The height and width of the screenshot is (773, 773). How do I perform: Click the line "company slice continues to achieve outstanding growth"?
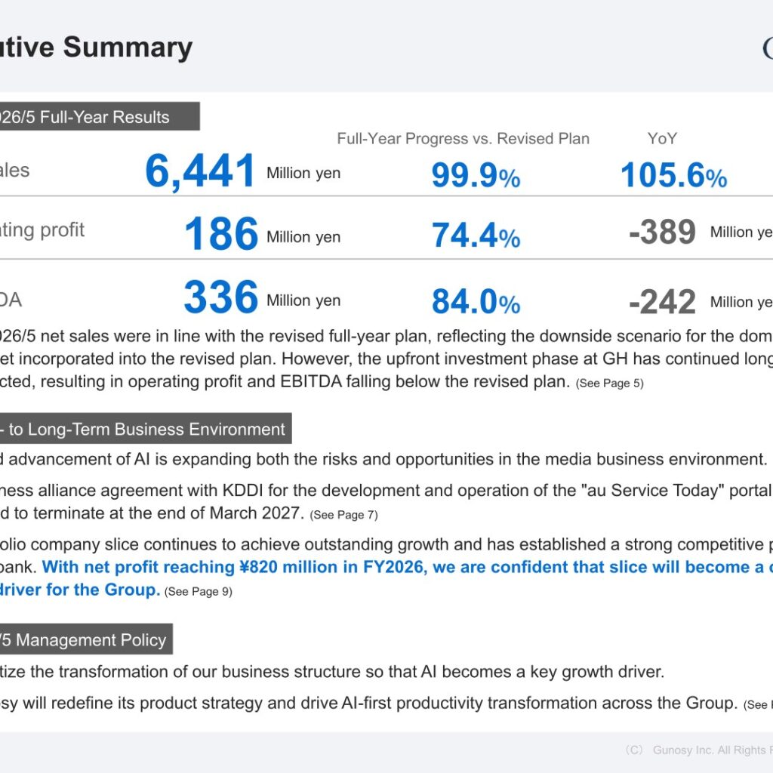[x=386, y=544]
